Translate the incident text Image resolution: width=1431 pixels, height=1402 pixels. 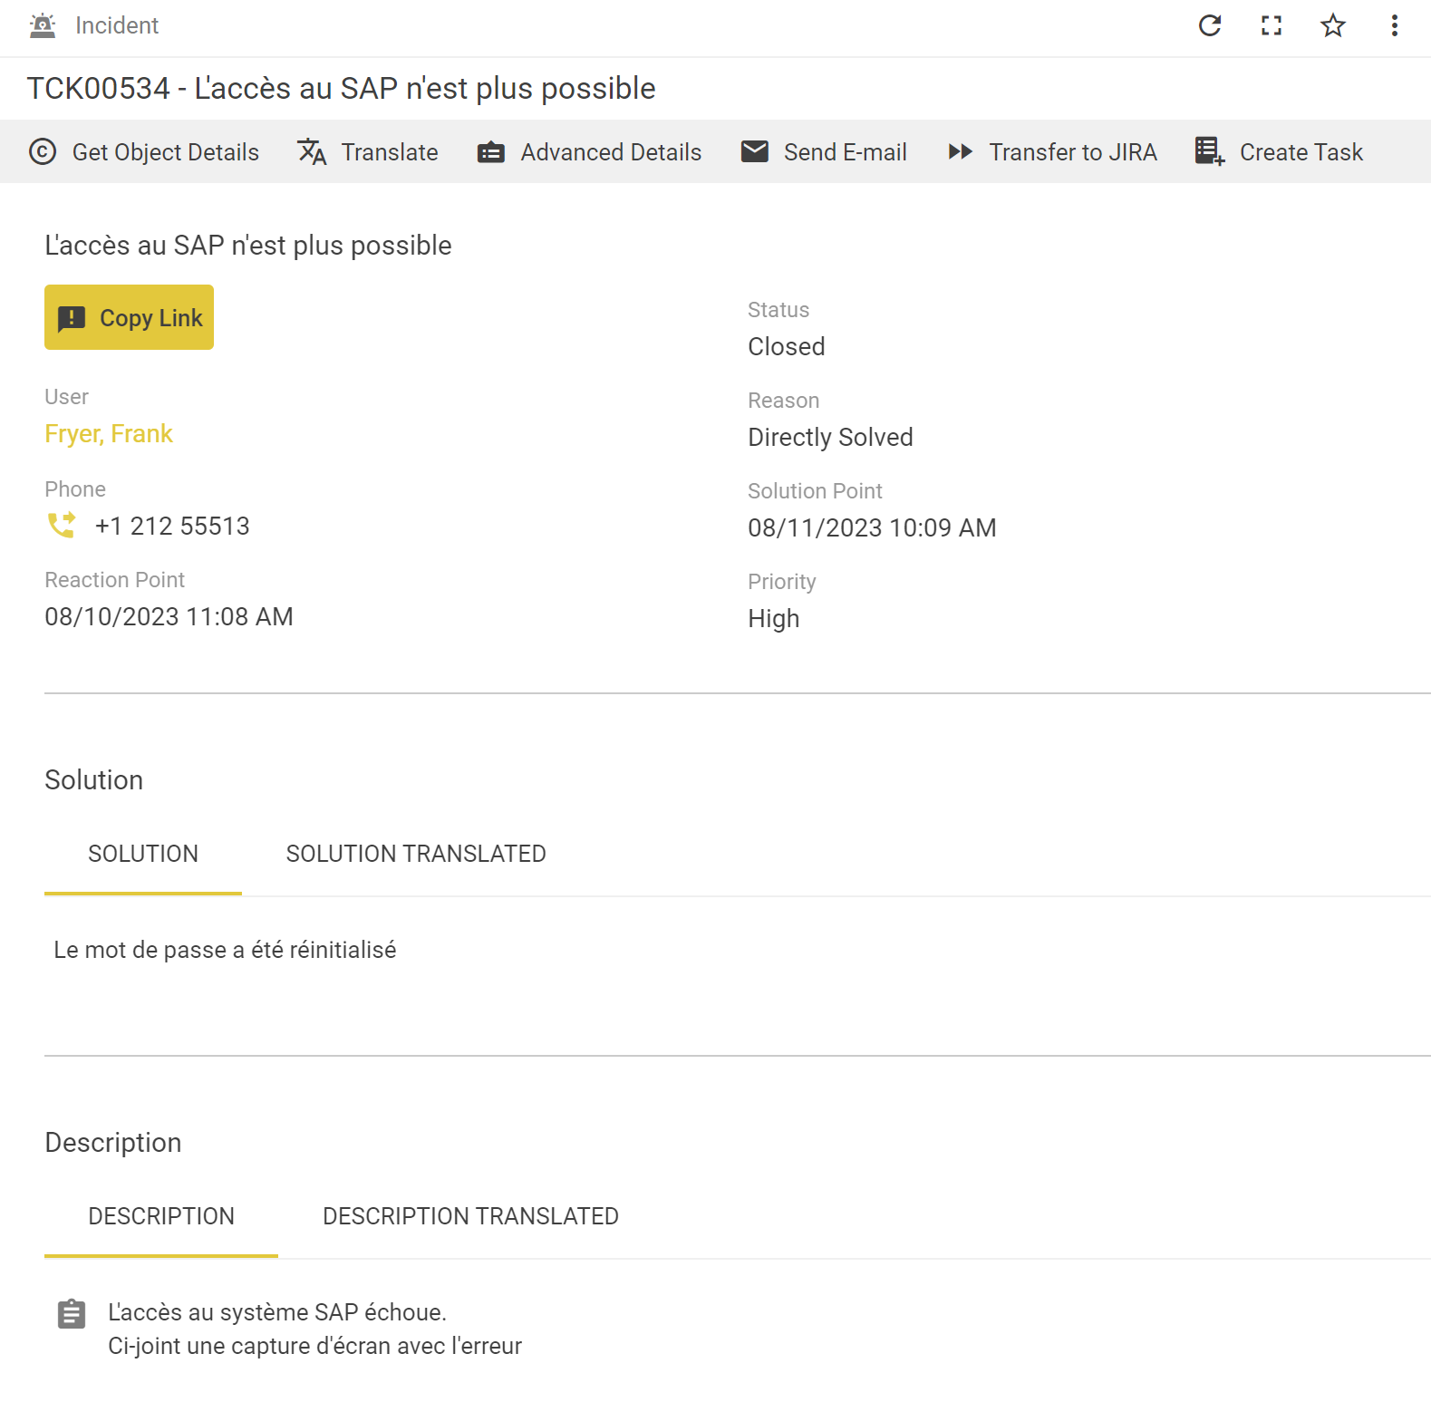coord(368,152)
